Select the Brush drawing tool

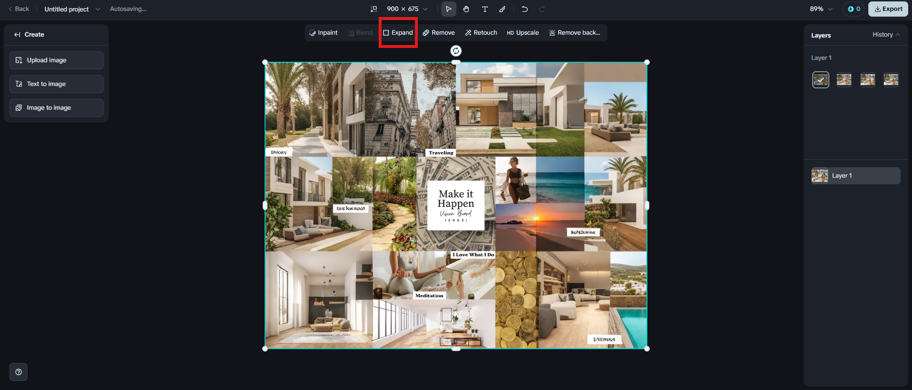(x=502, y=9)
